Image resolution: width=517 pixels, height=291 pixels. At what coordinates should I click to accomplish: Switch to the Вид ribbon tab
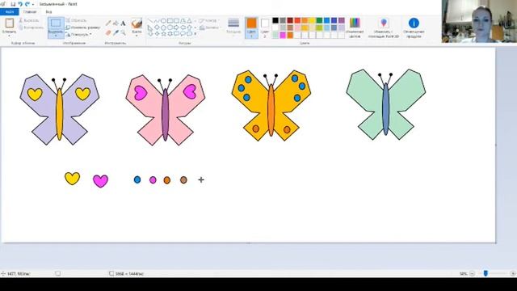48,12
